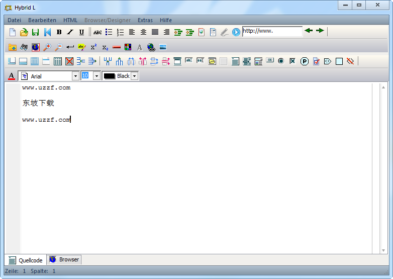The height and width of the screenshot is (279, 393).
Task: Open the Hilfe menu
Action: pos(166,20)
